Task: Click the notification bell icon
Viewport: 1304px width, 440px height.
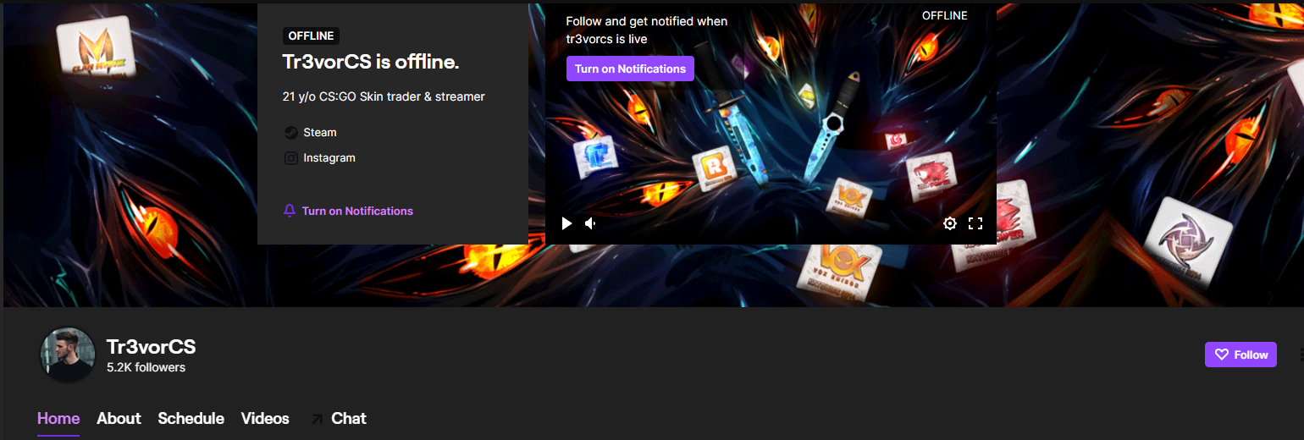Action: (x=290, y=211)
